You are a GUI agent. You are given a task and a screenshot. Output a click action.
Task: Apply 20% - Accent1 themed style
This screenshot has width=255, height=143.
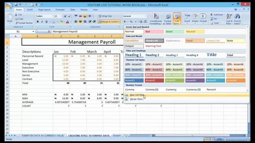pyautogui.click(x=134, y=64)
